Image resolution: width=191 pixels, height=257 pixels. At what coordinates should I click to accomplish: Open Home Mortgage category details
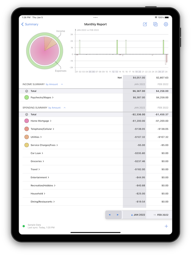pos(41,121)
